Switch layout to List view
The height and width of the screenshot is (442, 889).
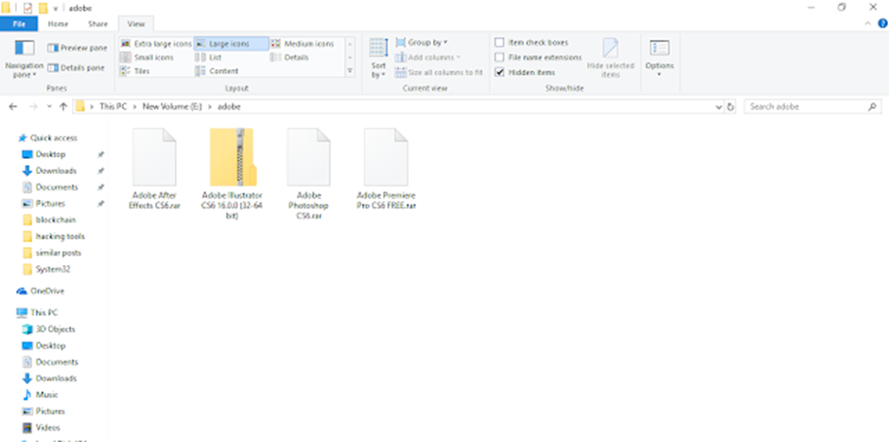tap(209, 58)
